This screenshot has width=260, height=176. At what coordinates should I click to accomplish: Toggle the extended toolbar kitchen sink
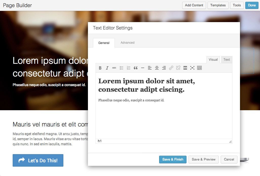[x=199, y=68]
